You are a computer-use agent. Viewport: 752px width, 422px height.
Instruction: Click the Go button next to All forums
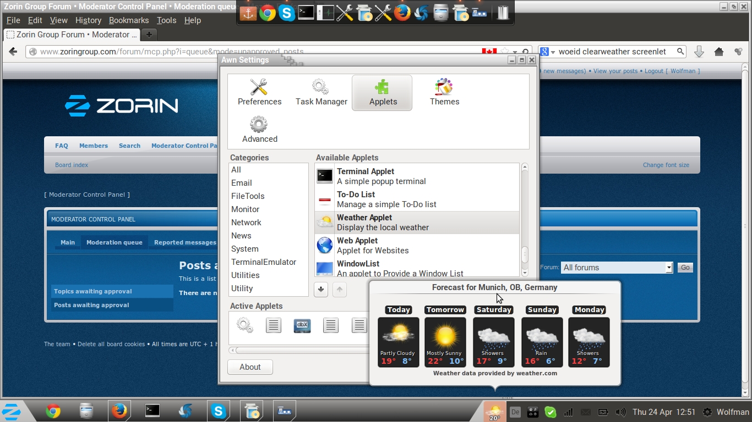(685, 268)
